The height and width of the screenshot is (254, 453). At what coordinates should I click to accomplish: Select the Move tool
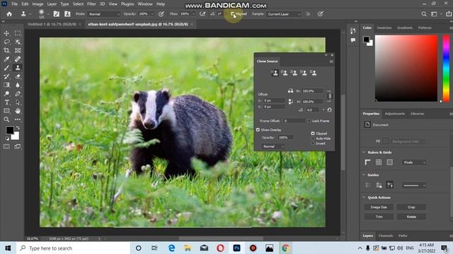point(6,33)
